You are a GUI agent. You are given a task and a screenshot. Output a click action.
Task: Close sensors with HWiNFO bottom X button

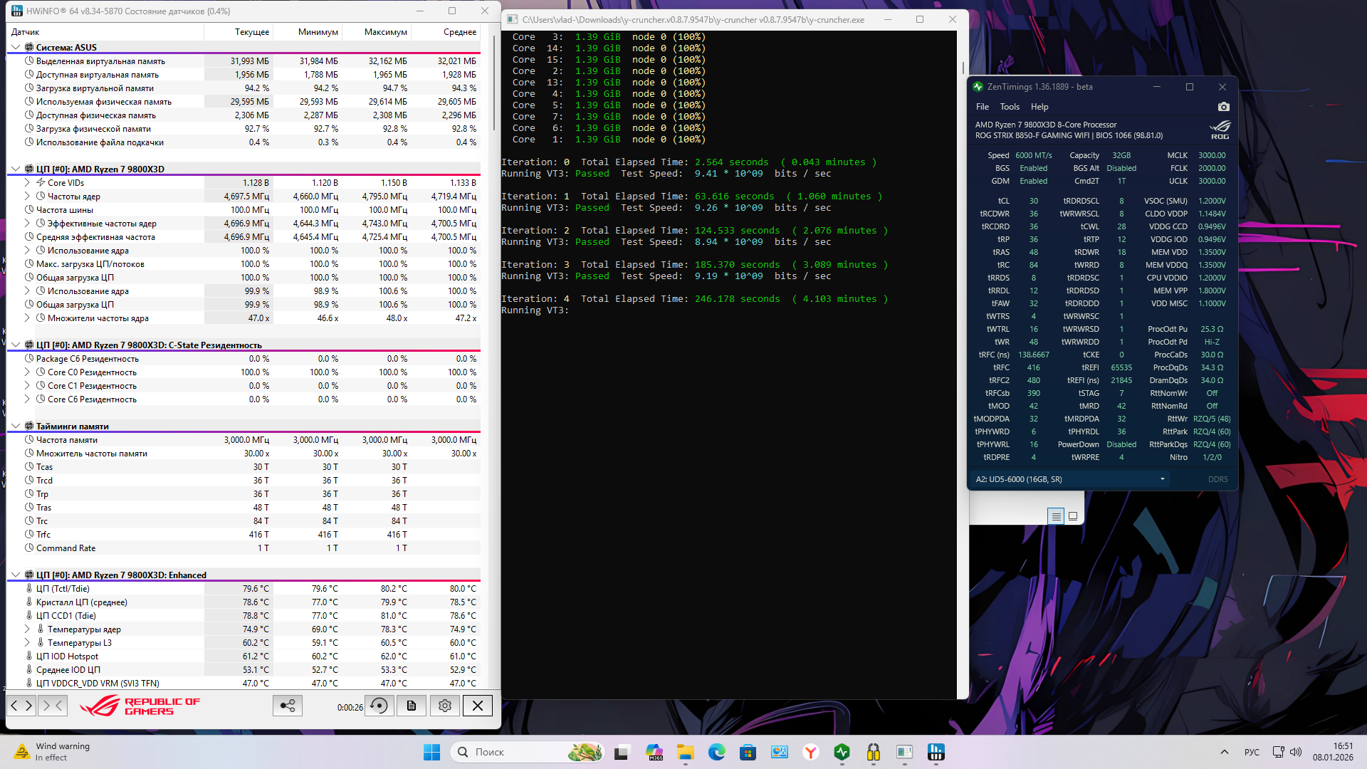pyautogui.click(x=478, y=706)
